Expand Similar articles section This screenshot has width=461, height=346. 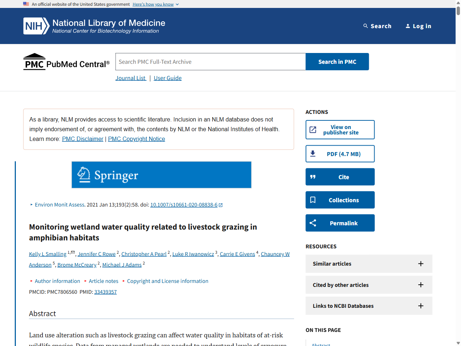369,264
